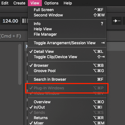Toggle Mixer section visibility

point(67,123)
